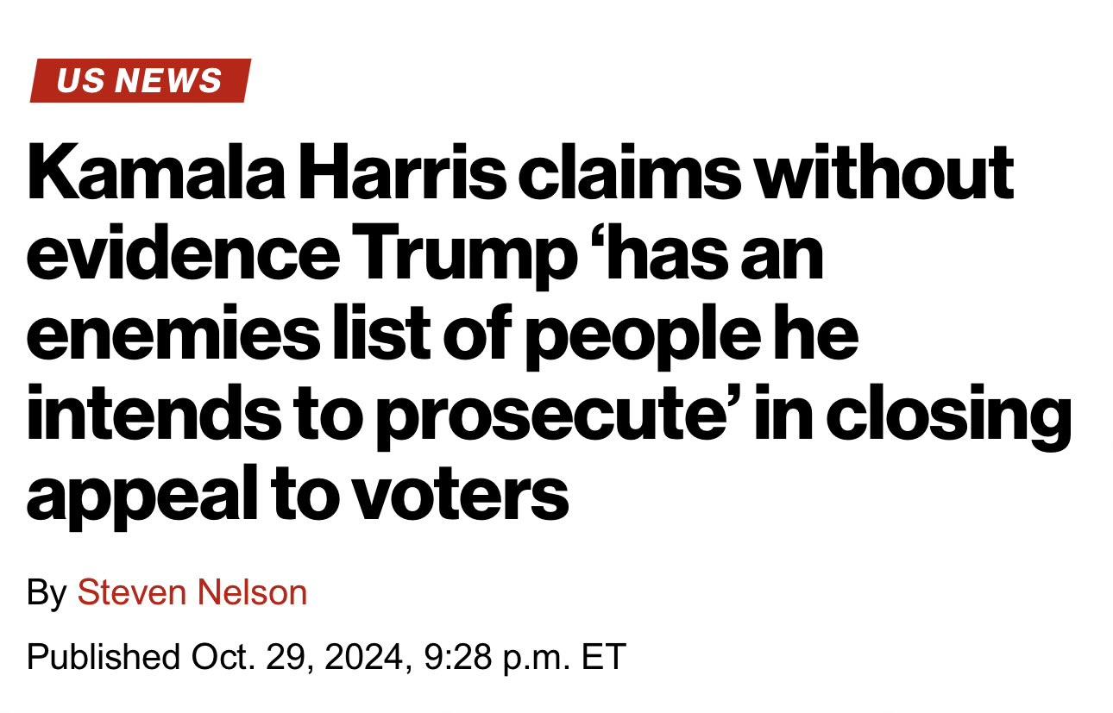This screenshot has width=1113, height=713.
Task: Open the US NEWS section tag
Action: [x=139, y=80]
